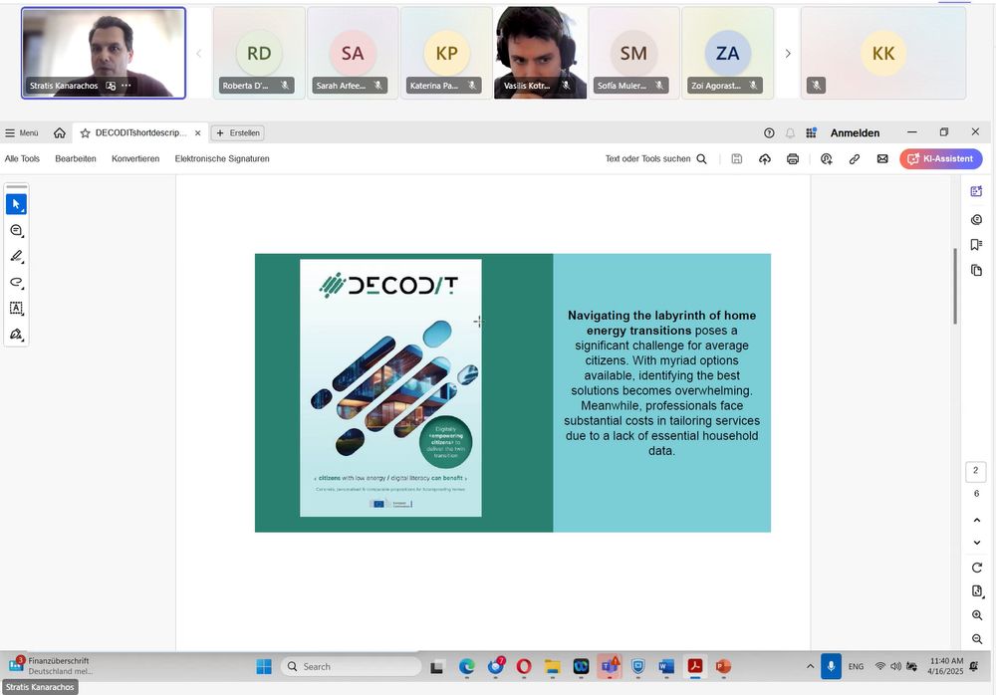Show previous participants with left chevron

tap(199, 54)
